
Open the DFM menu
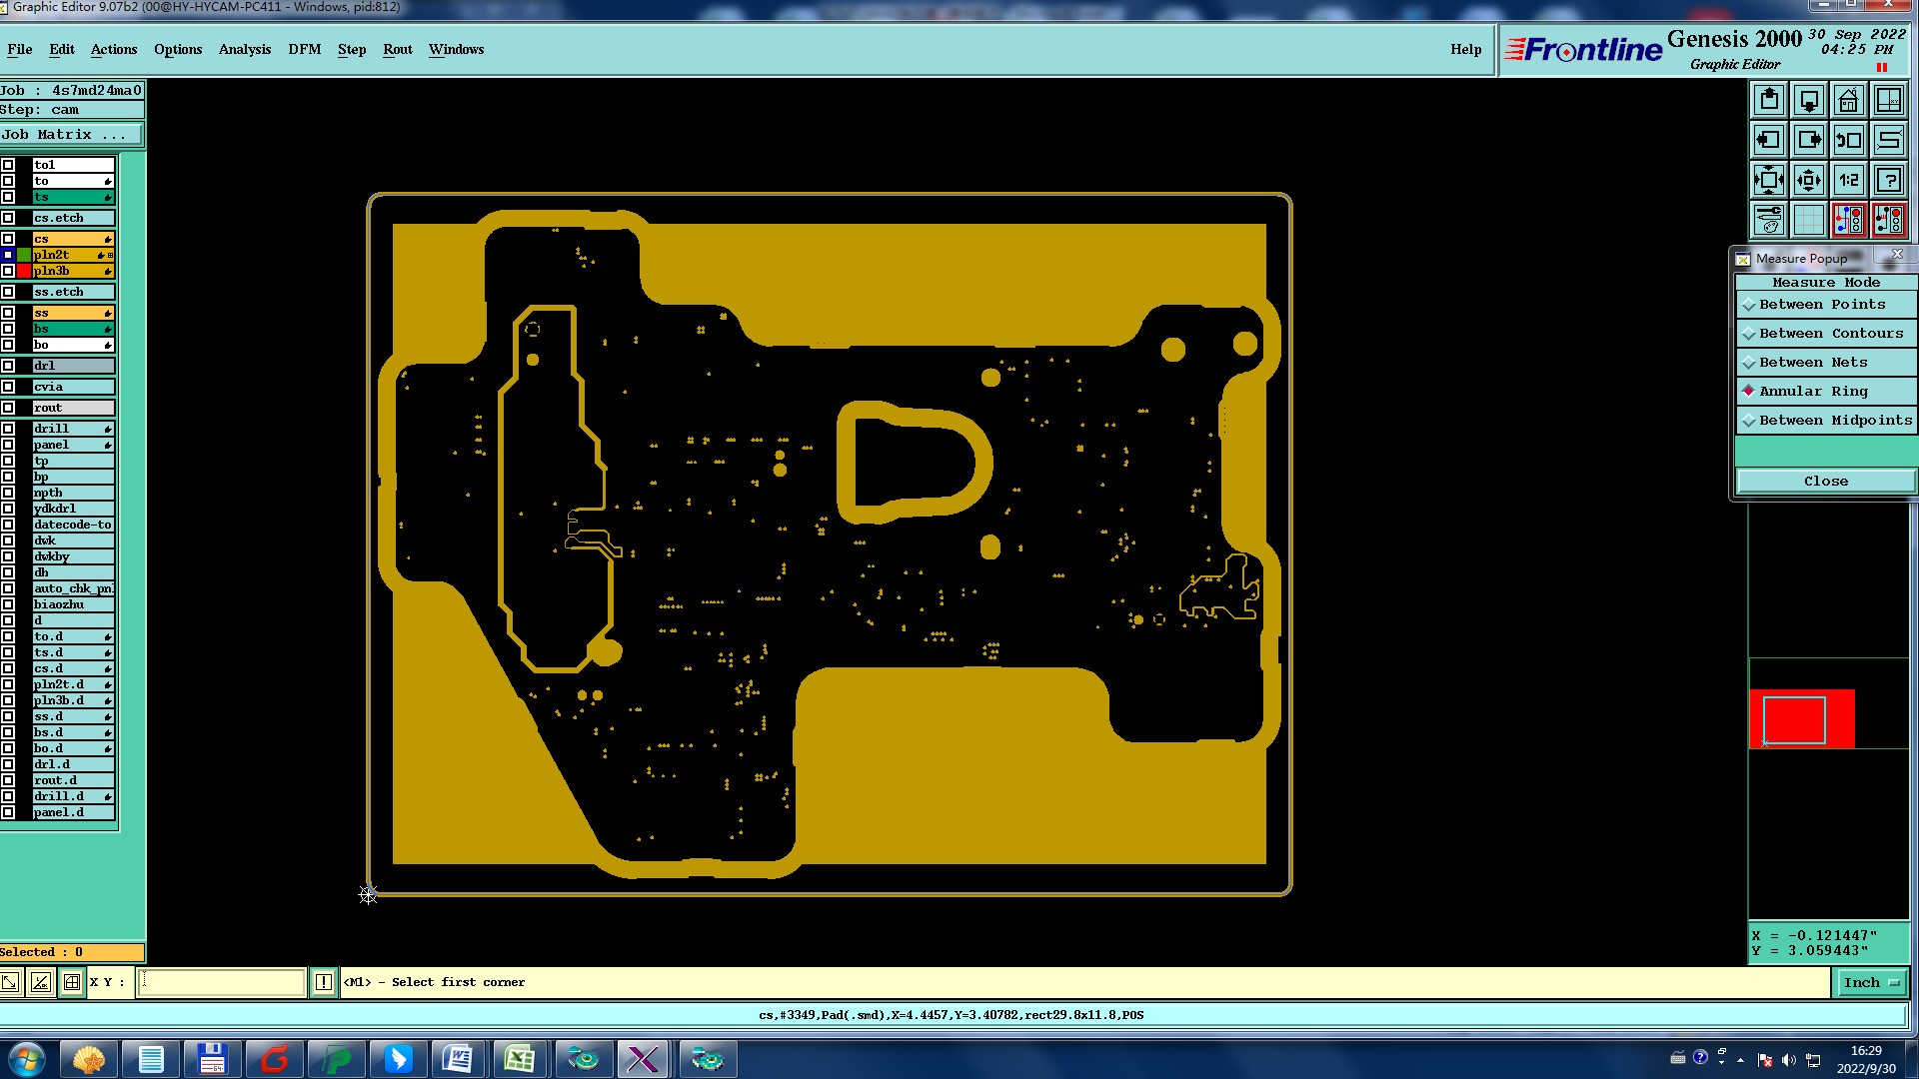pyautogui.click(x=304, y=49)
